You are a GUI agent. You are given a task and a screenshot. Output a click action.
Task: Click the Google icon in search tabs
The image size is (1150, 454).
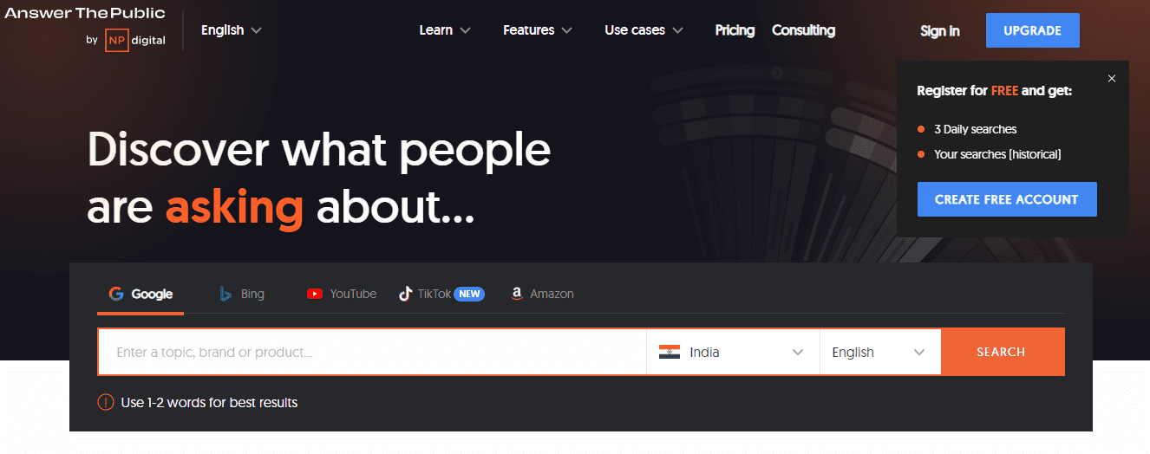coord(115,294)
